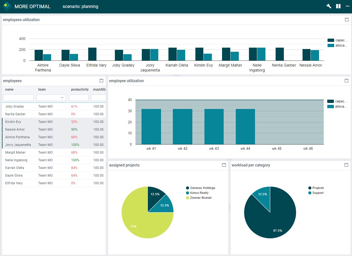352x256 pixels.
Task: Maximize the workload per category panel
Action: tap(346, 165)
